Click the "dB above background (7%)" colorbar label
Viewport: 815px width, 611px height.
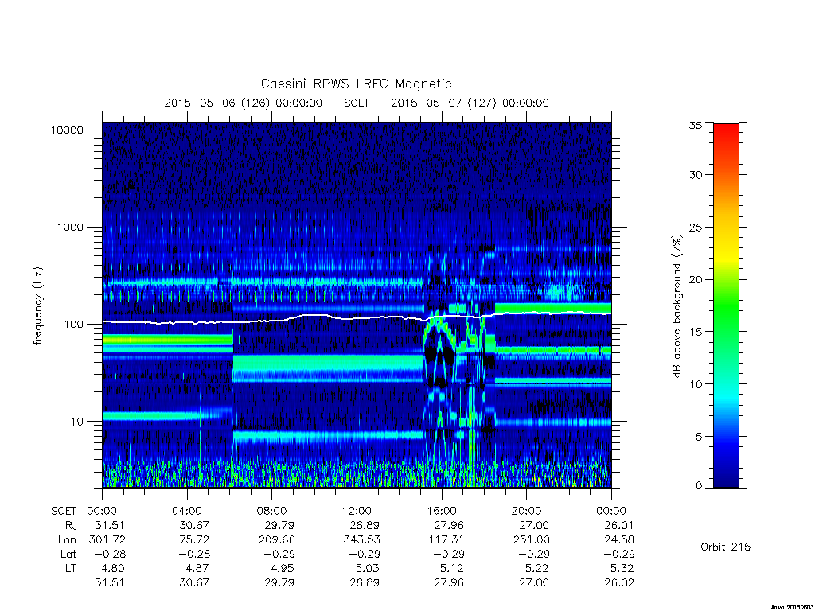tap(677, 305)
